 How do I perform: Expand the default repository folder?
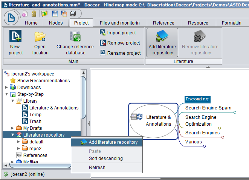18,142
